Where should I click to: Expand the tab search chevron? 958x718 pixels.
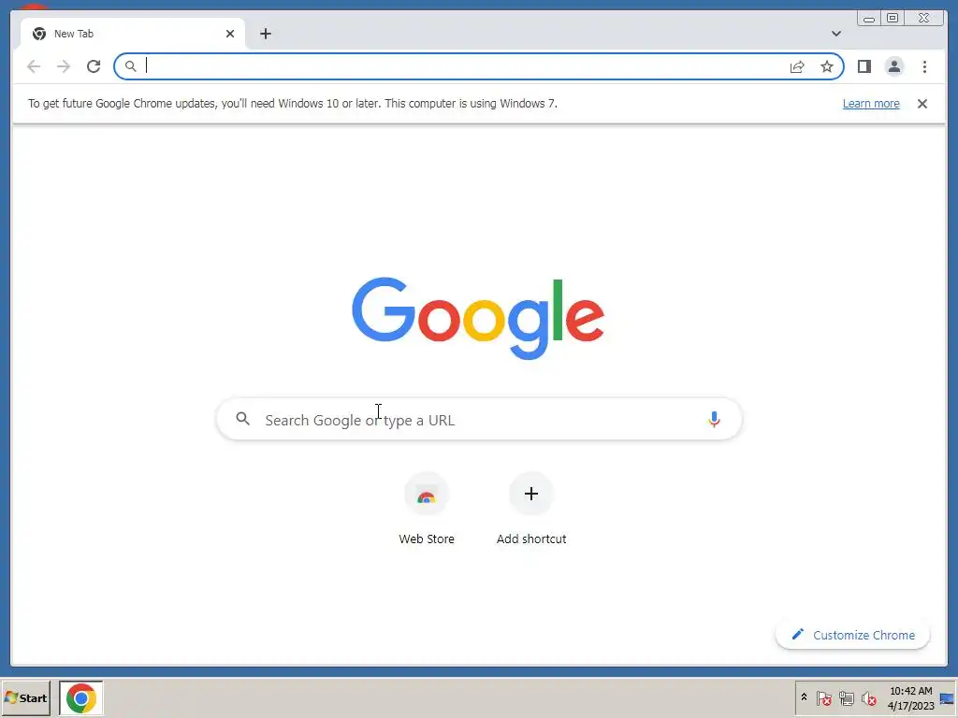(x=836, y=34)
